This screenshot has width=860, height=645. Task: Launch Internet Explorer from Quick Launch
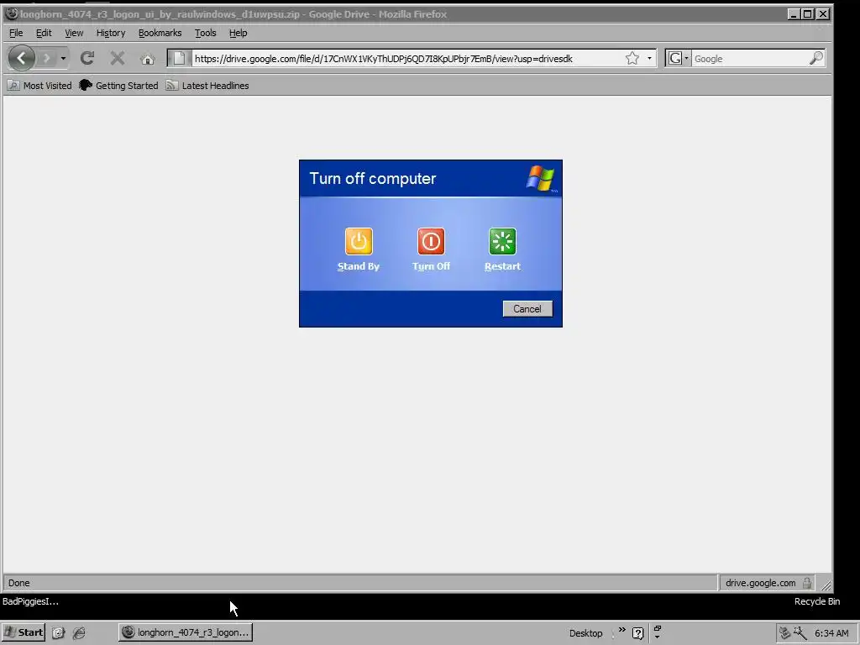79,633
